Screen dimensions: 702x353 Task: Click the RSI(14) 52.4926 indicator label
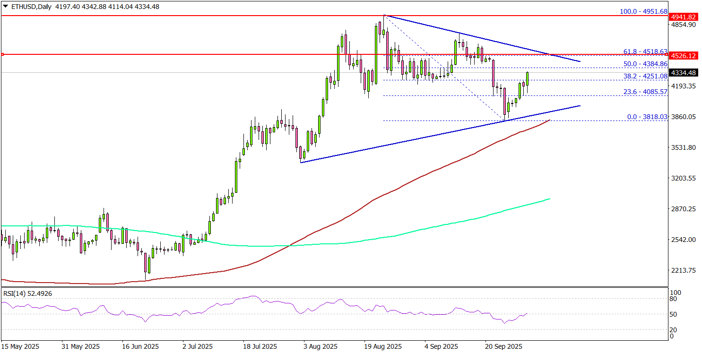click(x=26, y=293)
